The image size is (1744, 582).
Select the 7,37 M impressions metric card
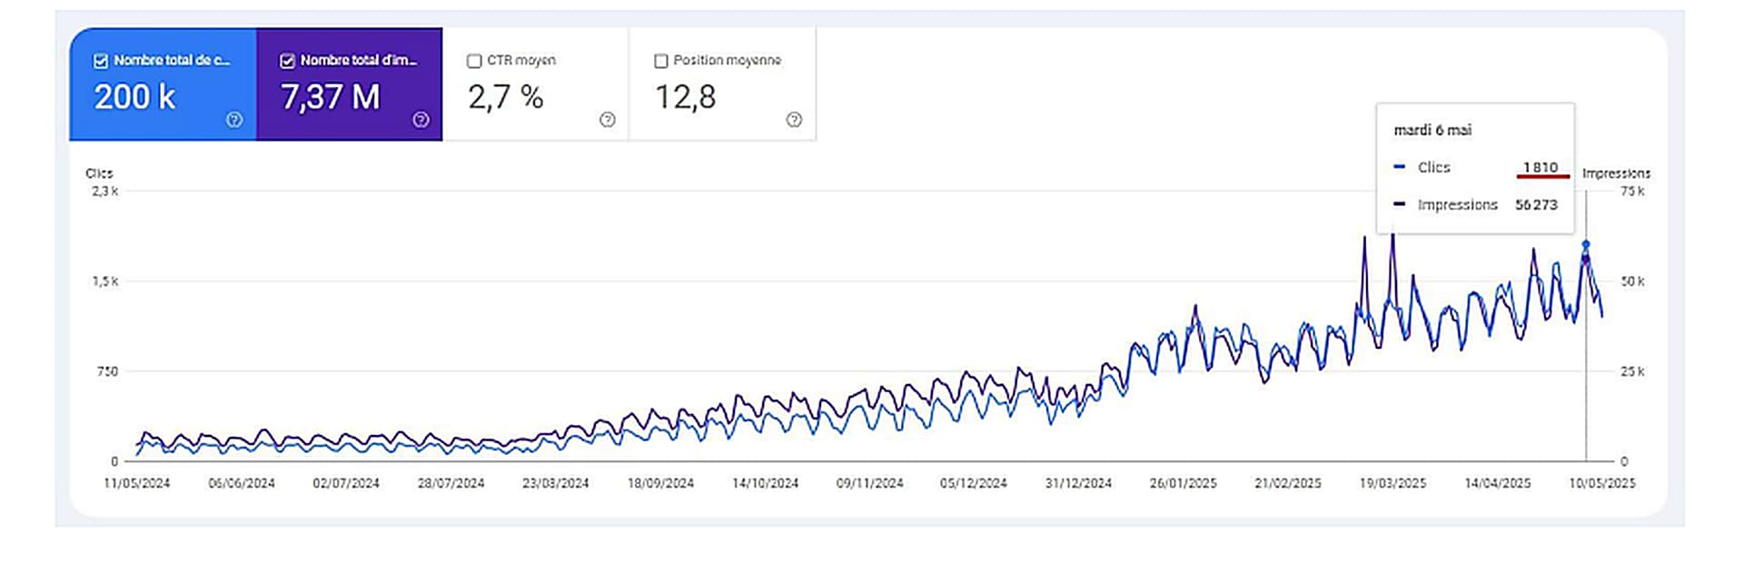pyautogui.click(x=350, y=84)
